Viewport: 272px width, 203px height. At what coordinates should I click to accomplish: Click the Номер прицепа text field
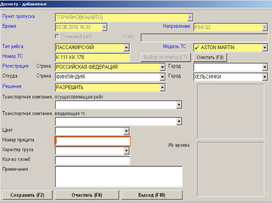pyautogui.click(x=92, y=141)
